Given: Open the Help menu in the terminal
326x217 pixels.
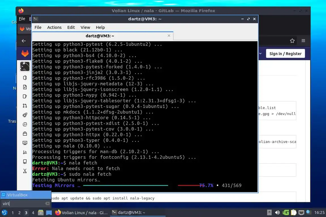Looking at the screenshot, I should pos(100,27).
